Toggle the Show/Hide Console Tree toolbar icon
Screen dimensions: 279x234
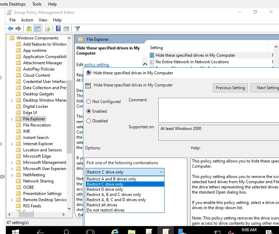click(37, 28)
